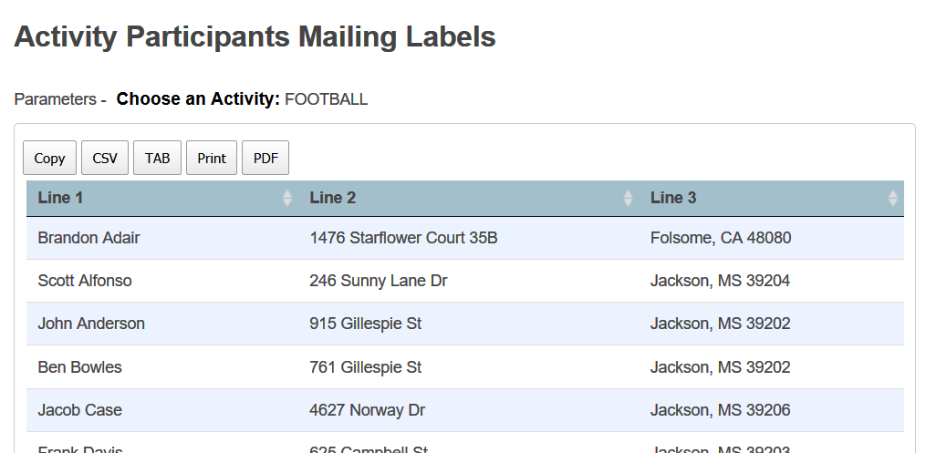Viewport: 926px width, 453px height.
Task: Select the John Anderson row
Action: click(91, 324)
